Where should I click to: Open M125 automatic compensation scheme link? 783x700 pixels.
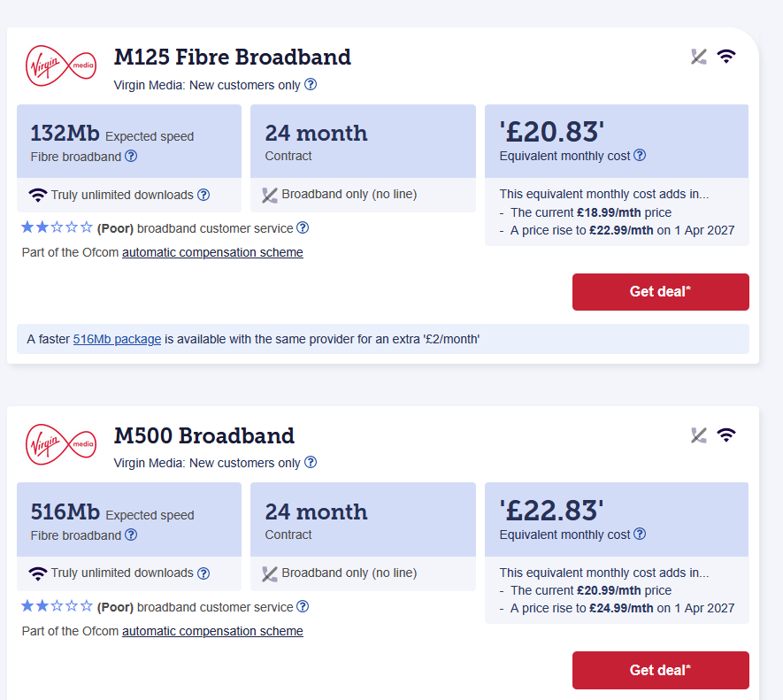[212, 253]
